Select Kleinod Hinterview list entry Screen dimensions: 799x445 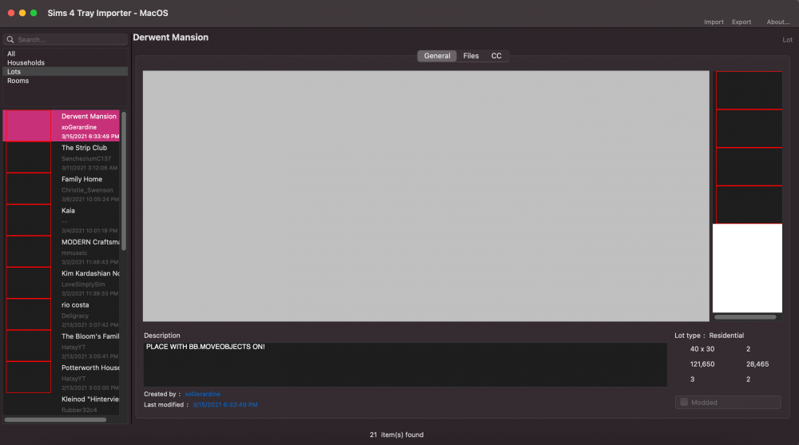62,404
